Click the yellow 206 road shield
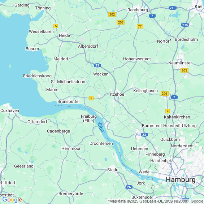Screen dimensions: 204x204 [x=165, y=94]
